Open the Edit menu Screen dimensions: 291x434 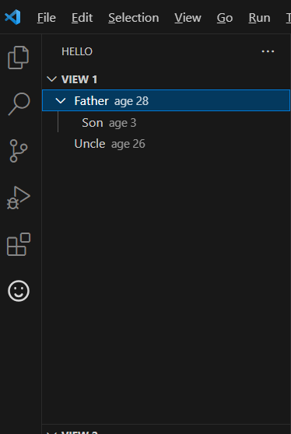coord(82,18)
